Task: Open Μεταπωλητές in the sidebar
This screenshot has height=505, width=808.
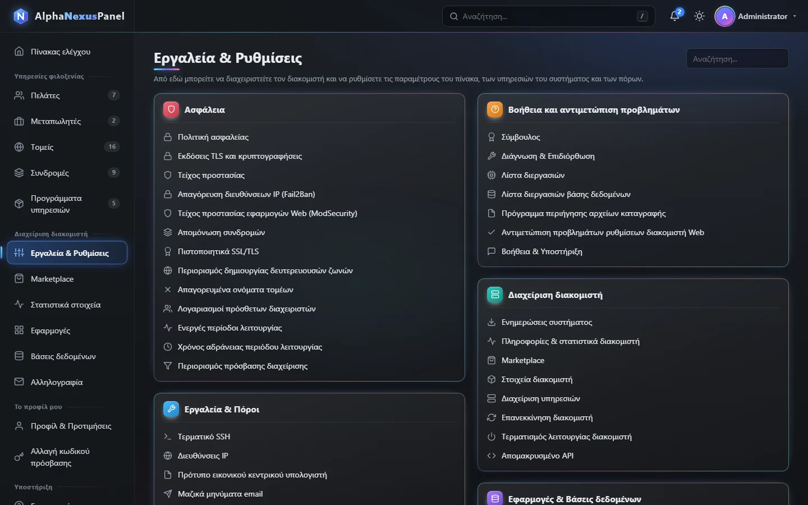Action: pos(67,121)
